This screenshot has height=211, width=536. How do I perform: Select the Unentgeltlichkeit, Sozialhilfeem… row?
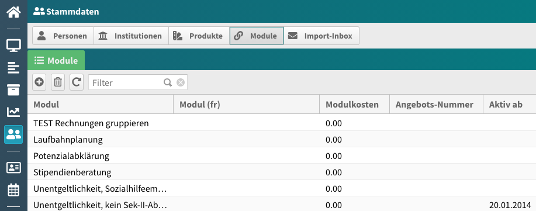(282, 189)
